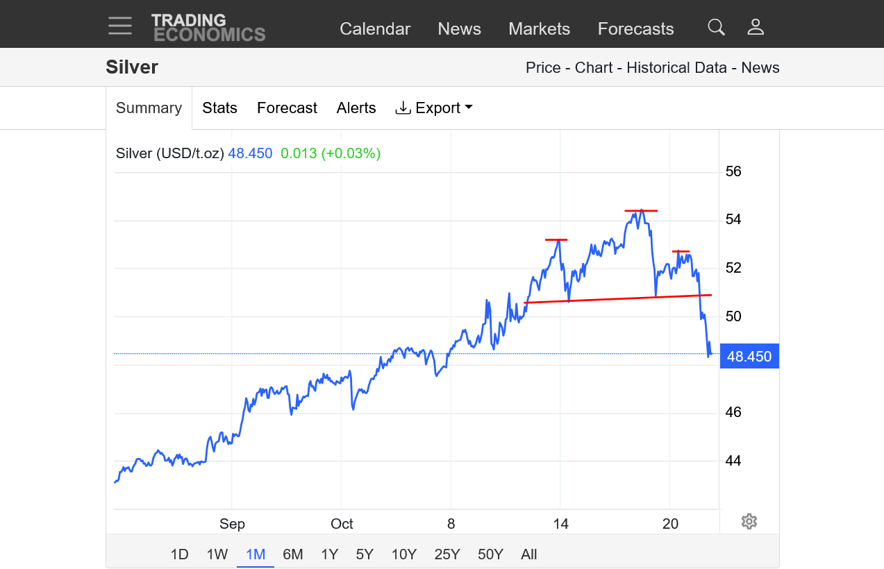Viewport: 884px width, 569px height.
Task: Click the Trading Economics logo
Action: click(208, 28)
